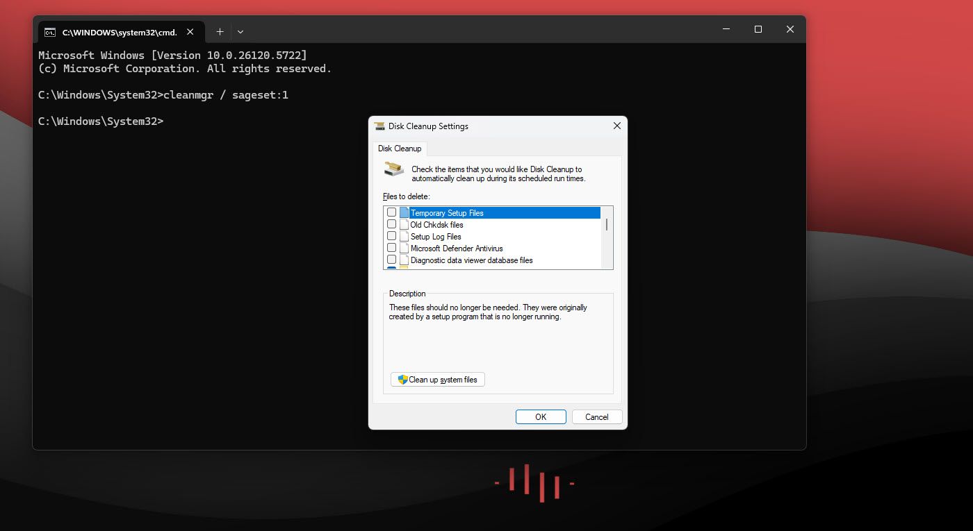Close the Disk Cleanup Settings dialog

pos(616,126)
